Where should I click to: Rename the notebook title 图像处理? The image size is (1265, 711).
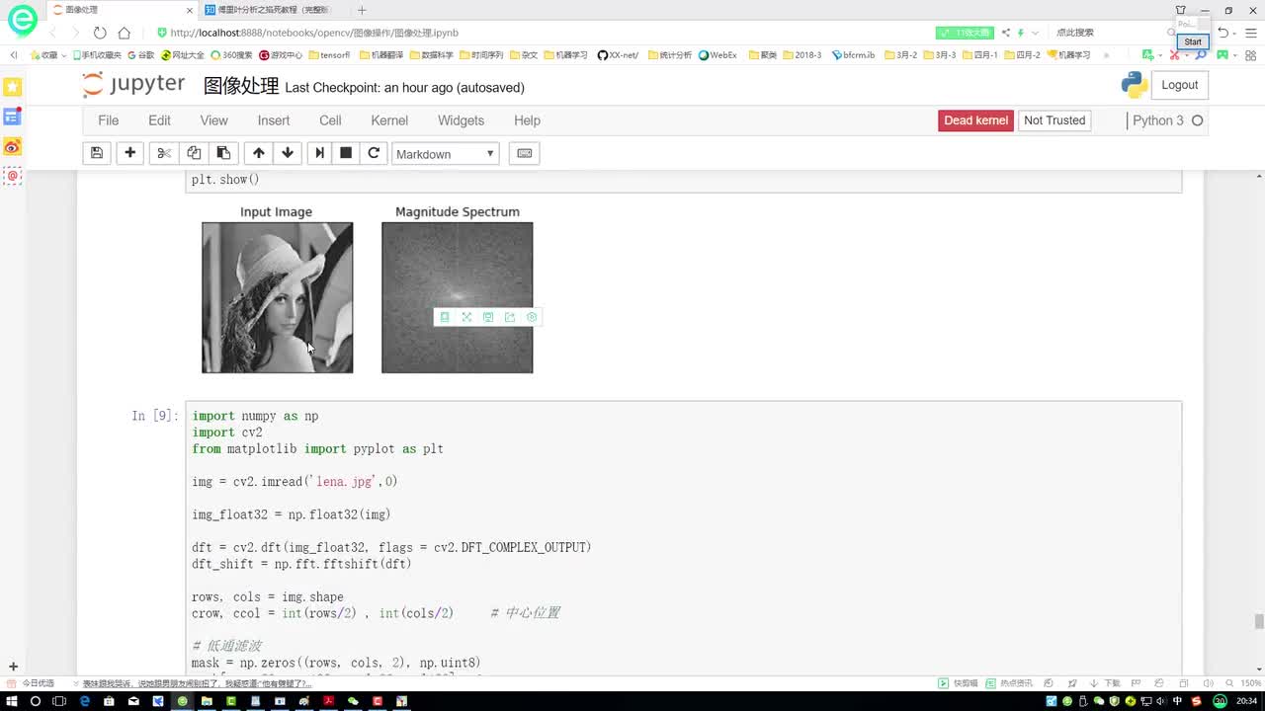pos(241,87)
